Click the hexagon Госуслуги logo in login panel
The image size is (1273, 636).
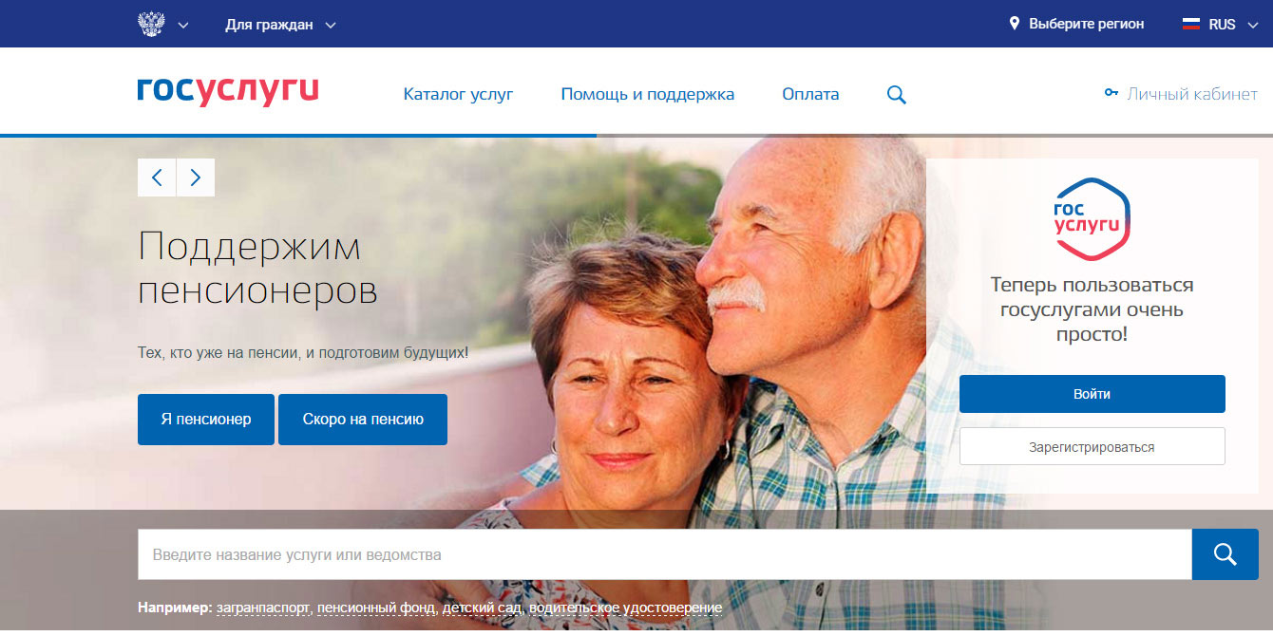point(1092,219)
